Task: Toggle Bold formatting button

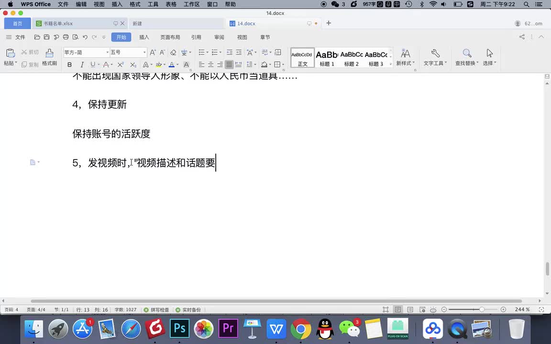Action: (x=69, y=64)
